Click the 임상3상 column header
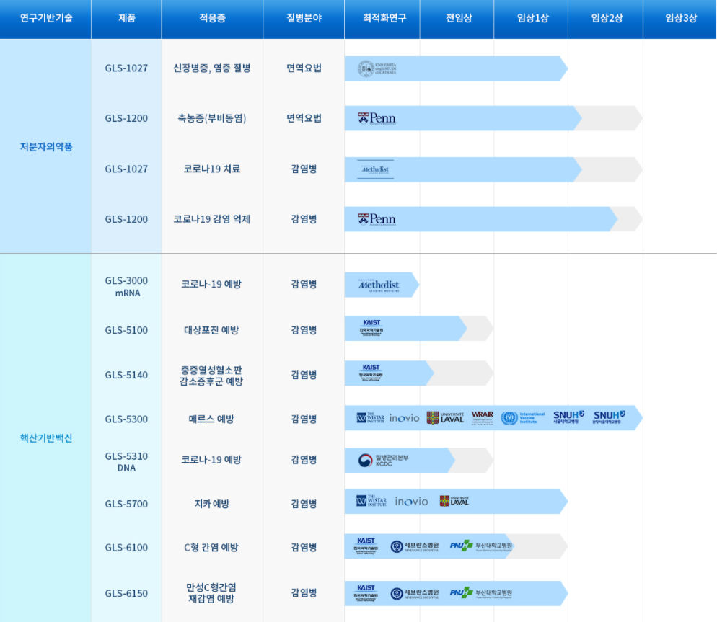Image resolution: width=717 pixels, height=622 pixels. 680,18
